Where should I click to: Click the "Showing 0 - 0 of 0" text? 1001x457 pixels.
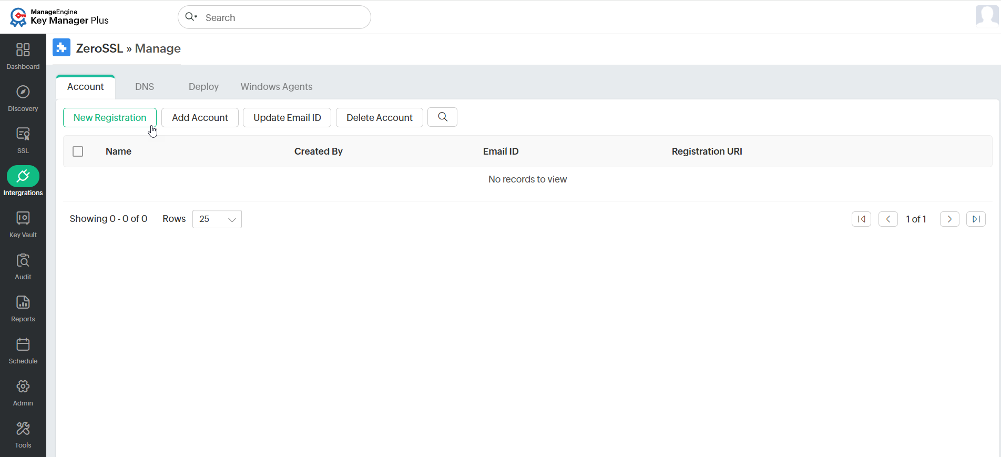(108, 219)
